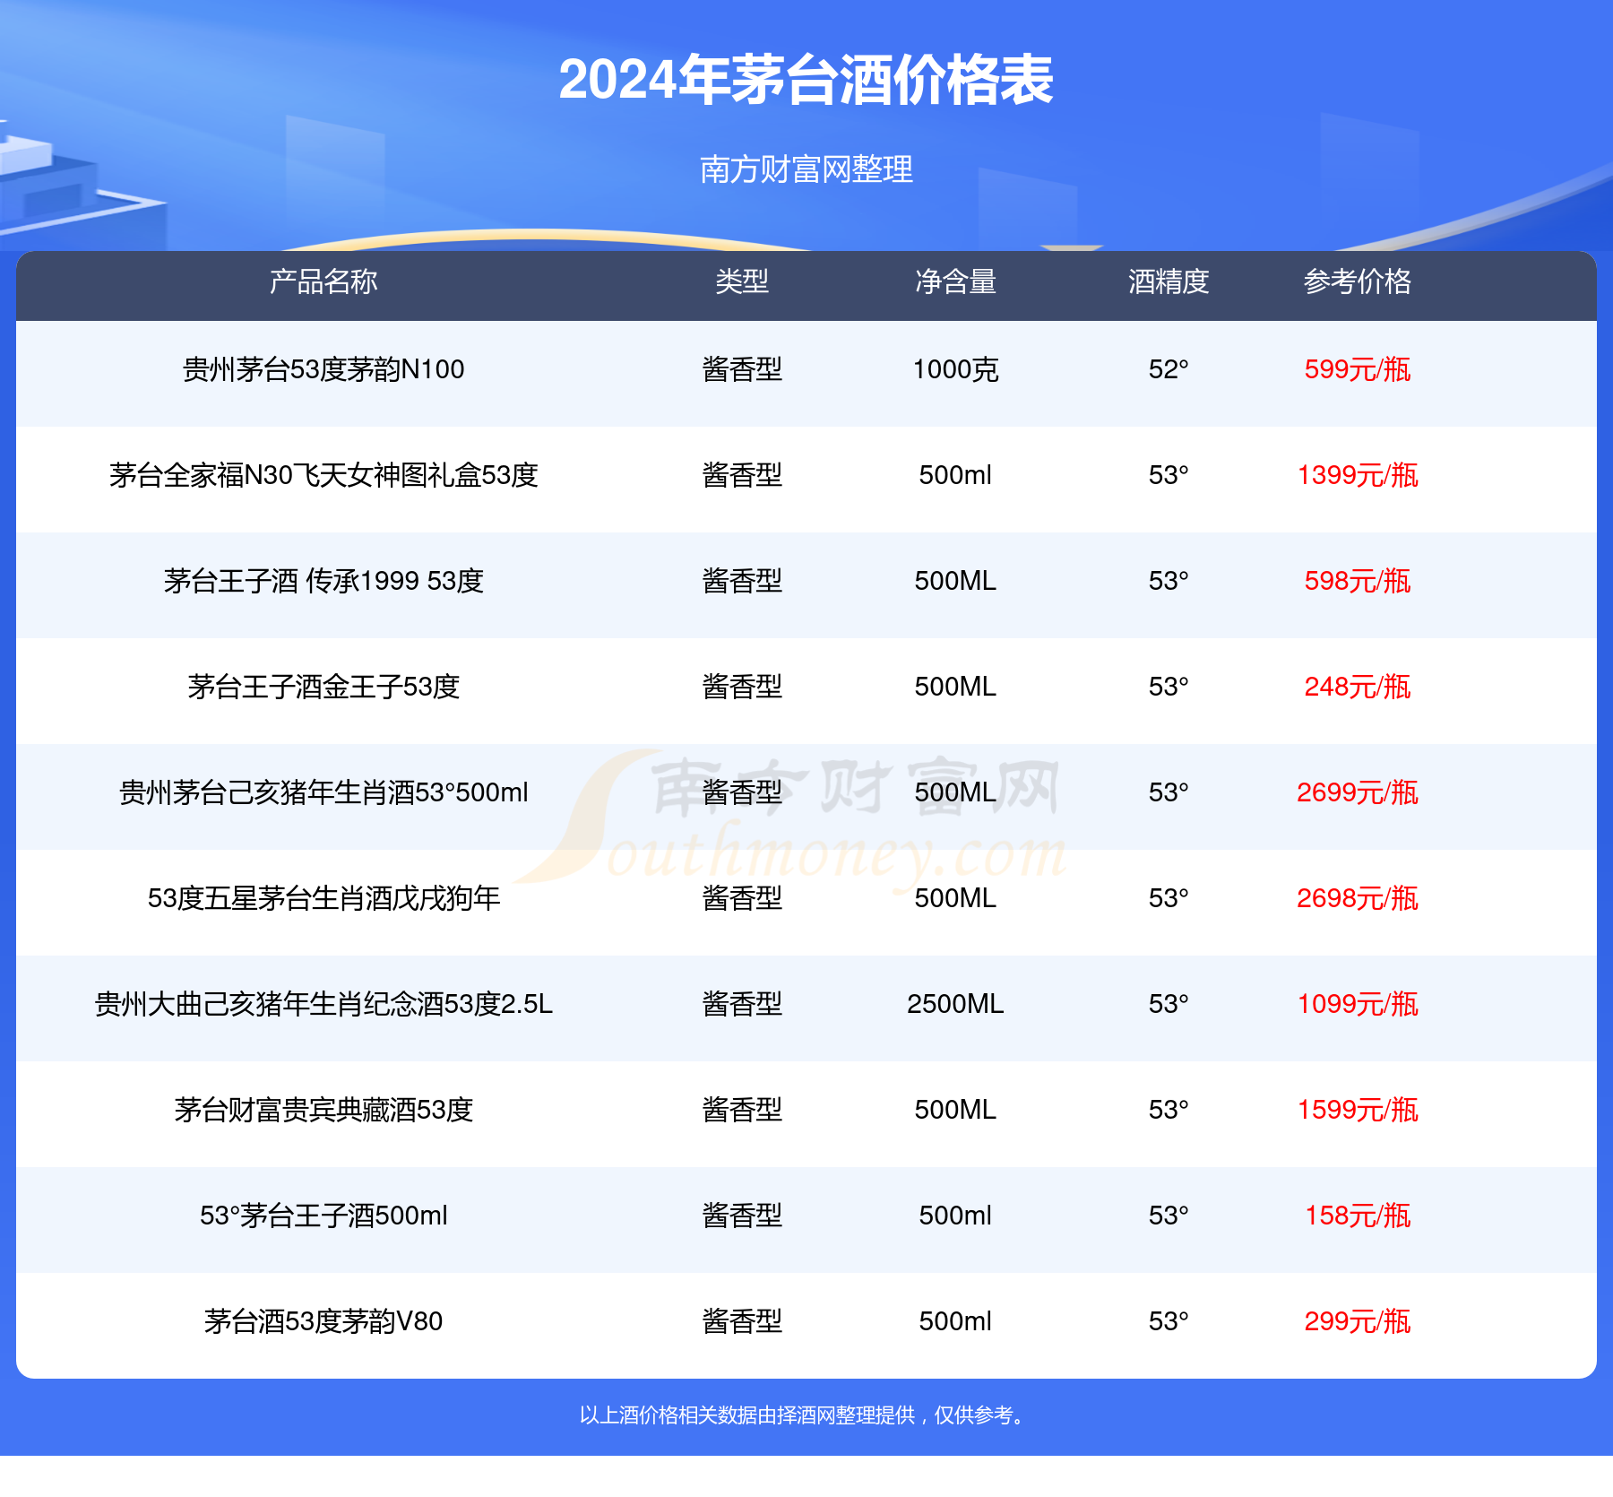Select 茅台王子酒 传承1999 53度
1613x1497 pixels.
(323, 581)
